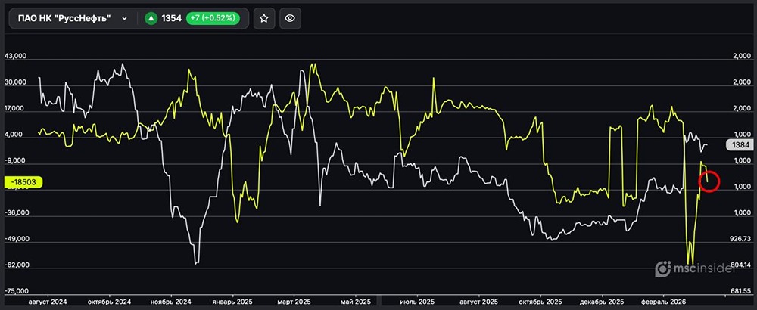Click the 1354 price value
Screen dimensions: 757x310
click(172, 18)
